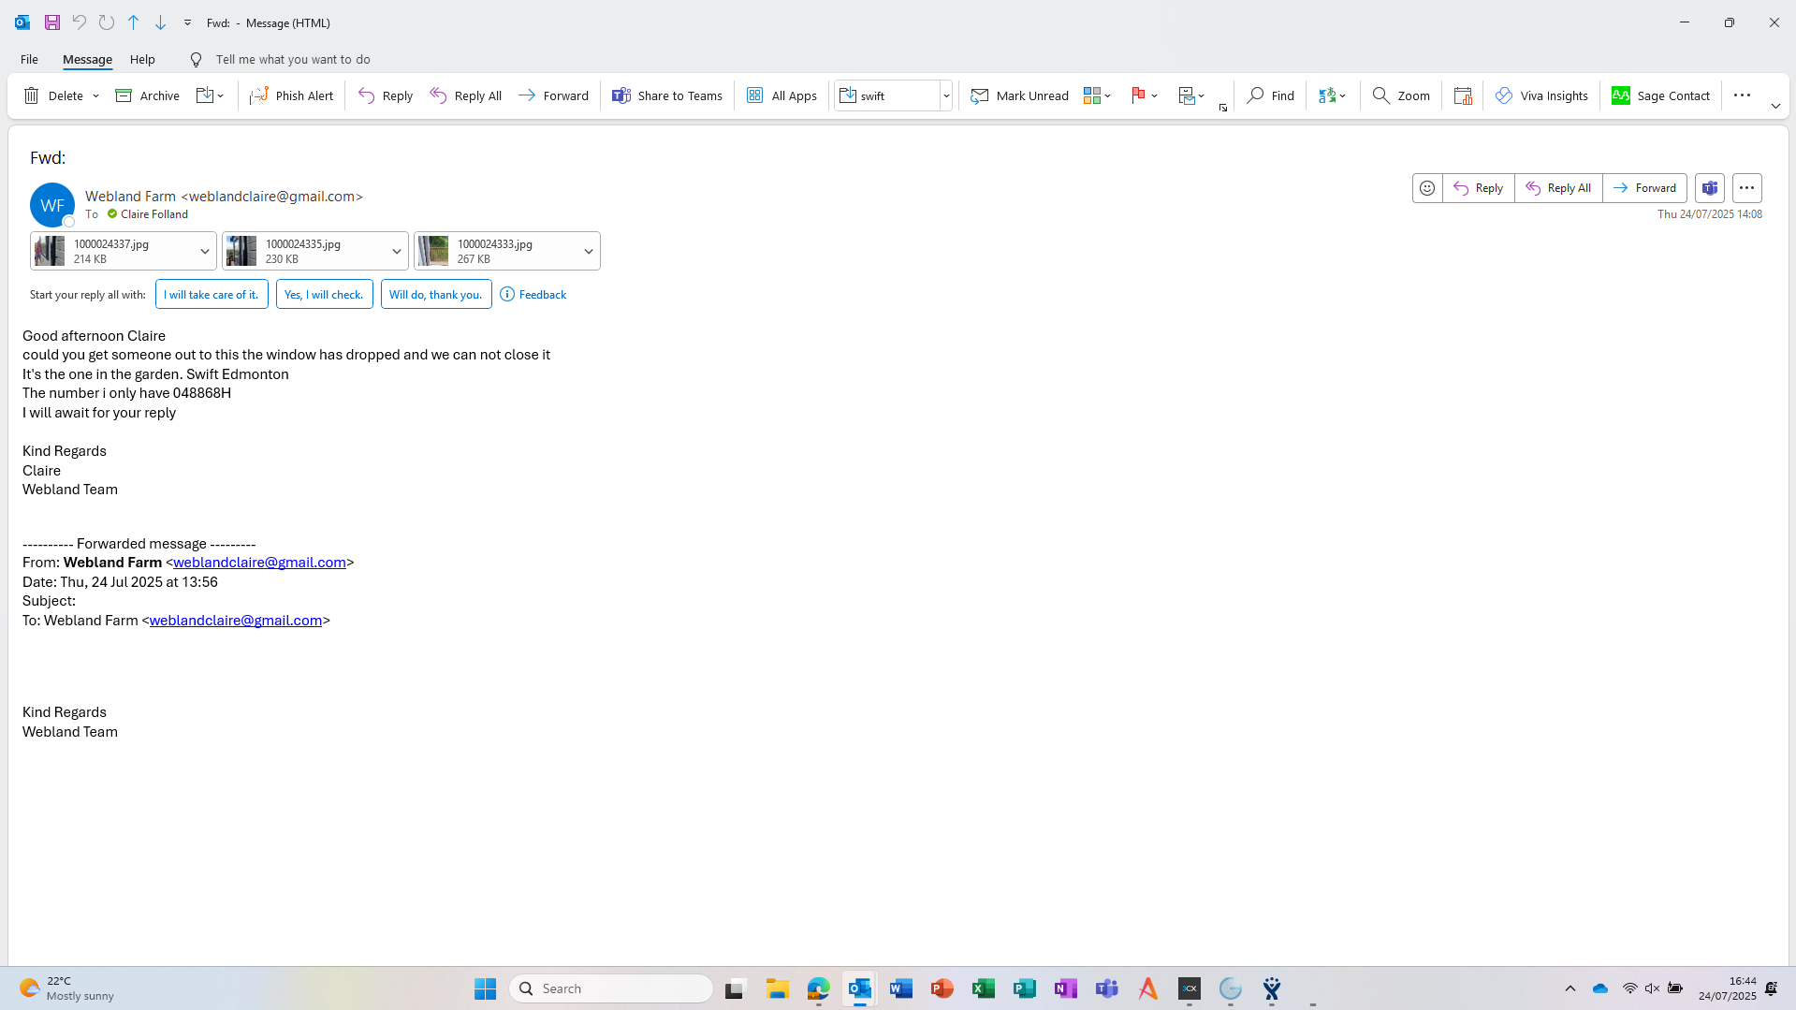Click Reply All in the ribbon toolbar

[466, 95]
